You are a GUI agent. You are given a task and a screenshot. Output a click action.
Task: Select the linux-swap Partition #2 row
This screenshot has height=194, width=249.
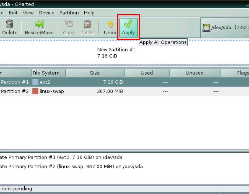point(124,91)
